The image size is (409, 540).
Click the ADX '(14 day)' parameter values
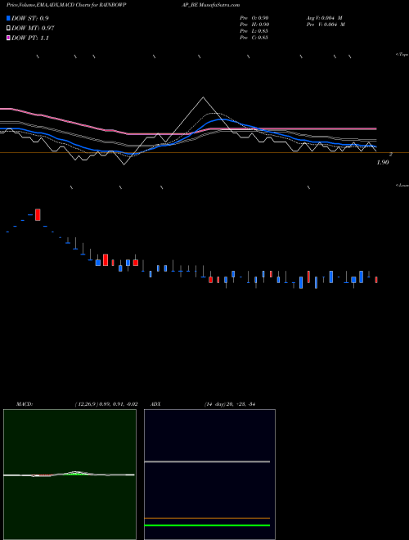tap(229, 404)
